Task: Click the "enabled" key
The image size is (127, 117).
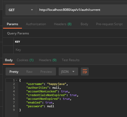Action: pos(34,102)
